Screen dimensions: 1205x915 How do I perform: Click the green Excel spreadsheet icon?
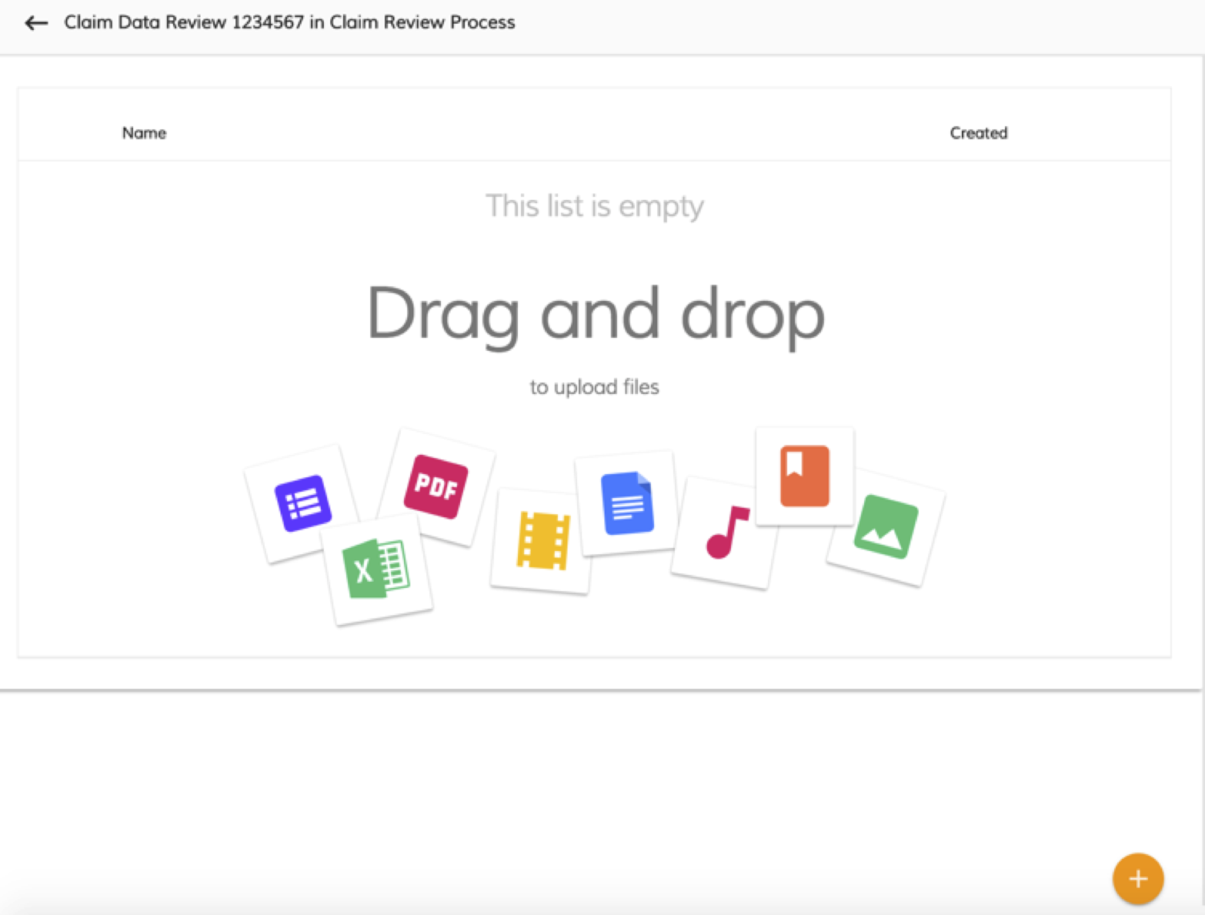click(376, 569)
